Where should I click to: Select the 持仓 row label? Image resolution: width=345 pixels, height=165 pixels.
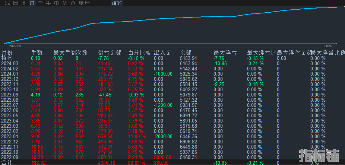click(x=7, y=58)
